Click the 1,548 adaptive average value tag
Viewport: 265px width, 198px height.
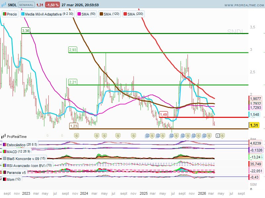coord(254,115)
